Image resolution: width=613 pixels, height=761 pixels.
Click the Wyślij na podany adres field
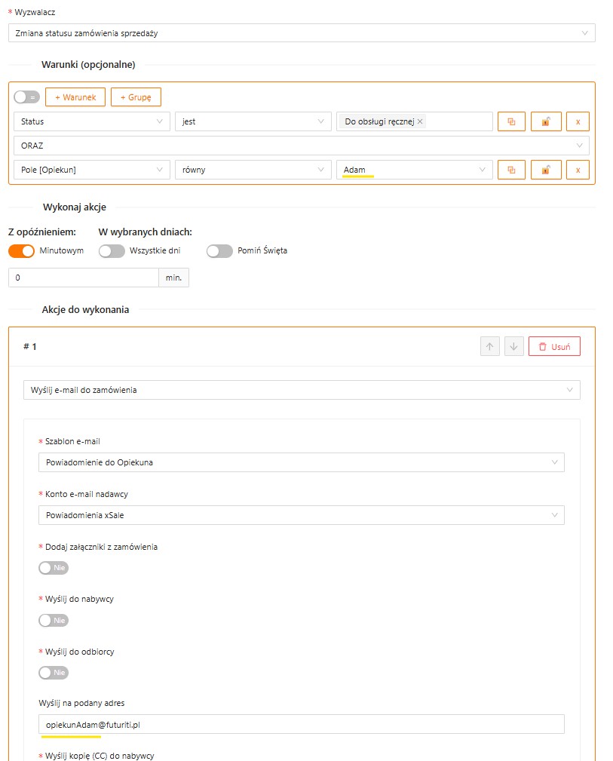301,724
